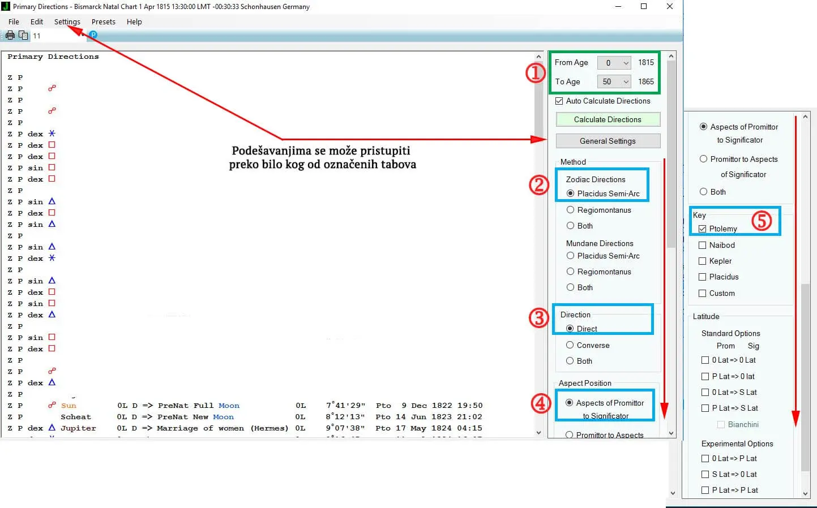This screenshot has height=508, width=817.
Task: Toggle the Auto Calculate Directions checkbox
Action: pyautogui.click(x=559, y=101)
